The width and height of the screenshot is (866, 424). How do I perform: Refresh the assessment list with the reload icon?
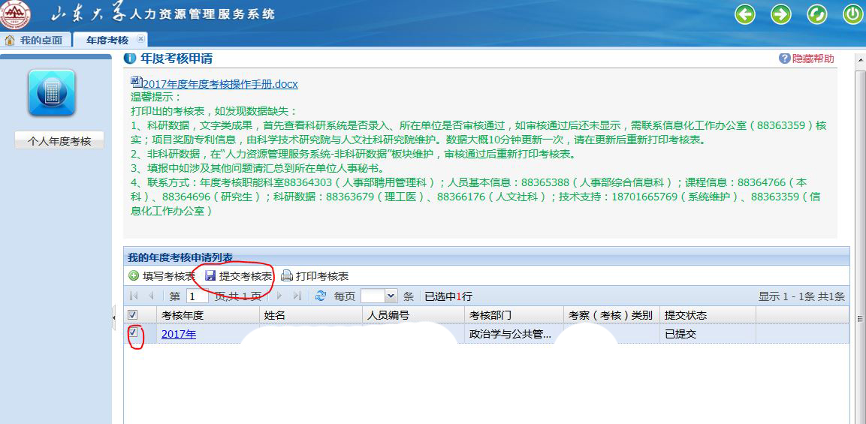[x=321, y=296]
